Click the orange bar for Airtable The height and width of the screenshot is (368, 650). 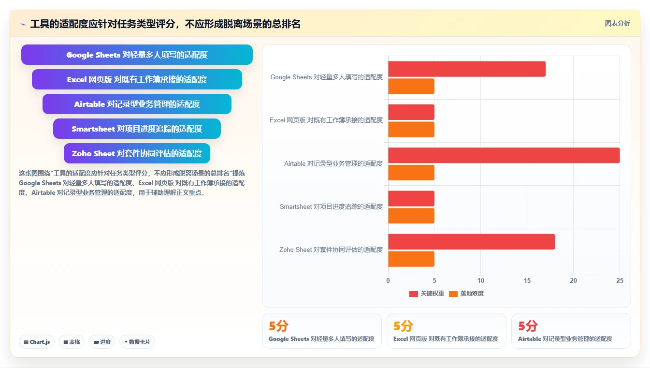(411, 173)
